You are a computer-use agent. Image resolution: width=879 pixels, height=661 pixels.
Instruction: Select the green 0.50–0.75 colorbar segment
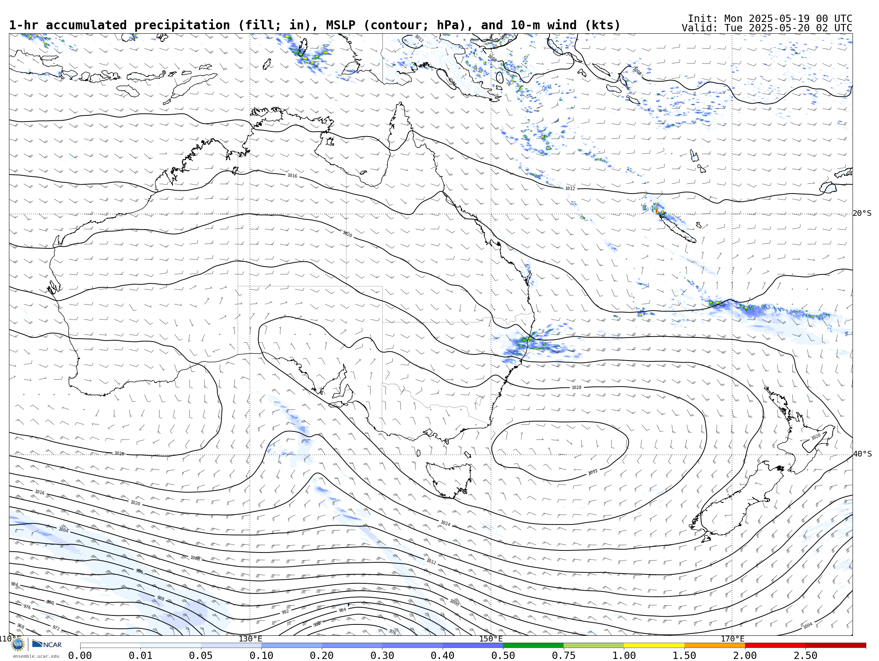click(533, 646)
